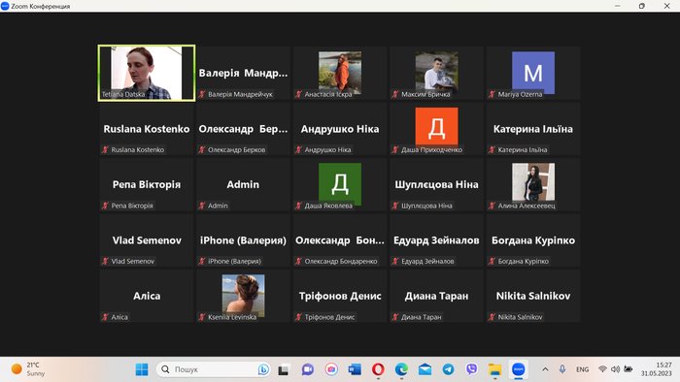Image resolution: width=680 pixels, height=382 pixels.
Task: Open the Mail app taskbar icon
Action: point(425,369)
